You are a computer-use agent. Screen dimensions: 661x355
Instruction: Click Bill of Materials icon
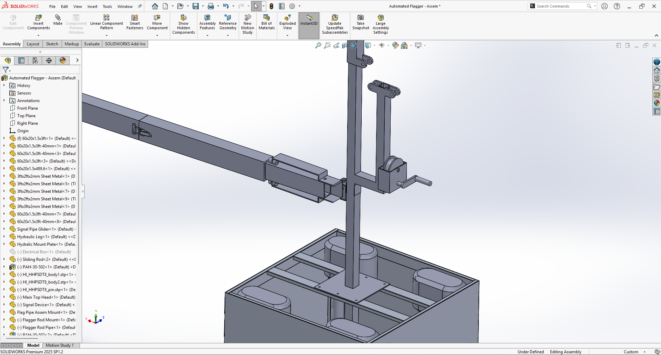click(x=267, y=18)
